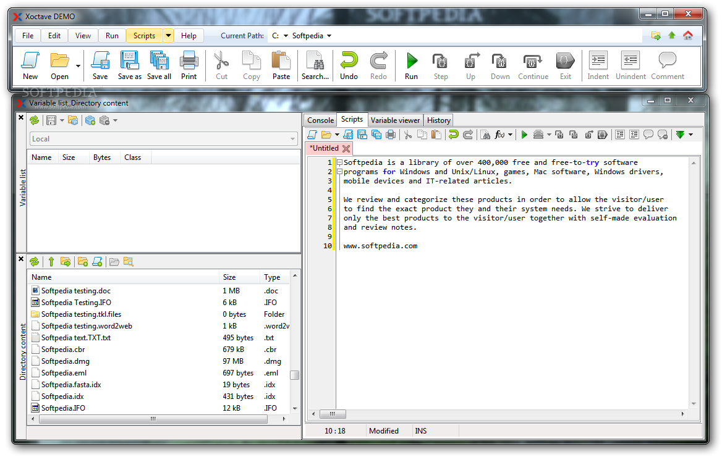Click the Redo icon in main toolbar
Viewport: 722px width, 457px height.
click(378, 61)
